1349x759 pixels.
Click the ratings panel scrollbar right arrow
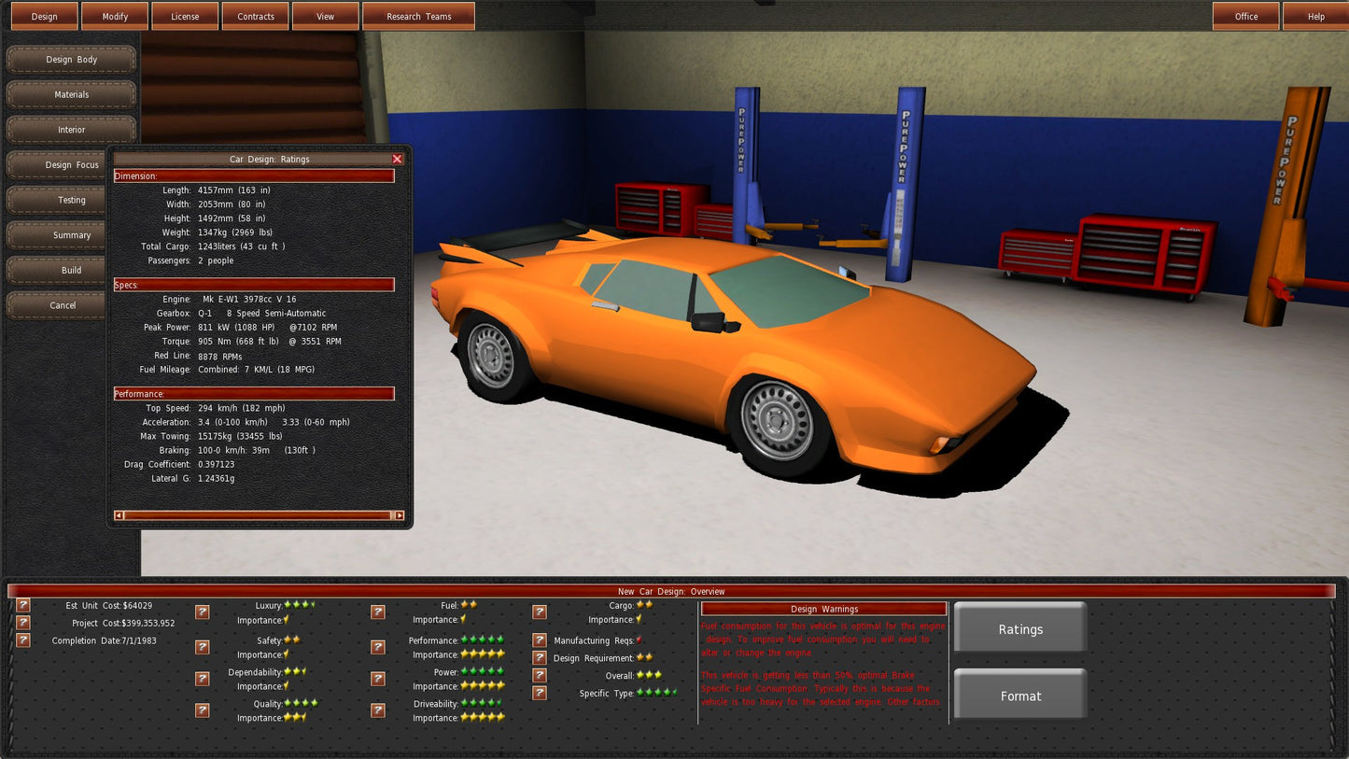(x=400, y=515)
